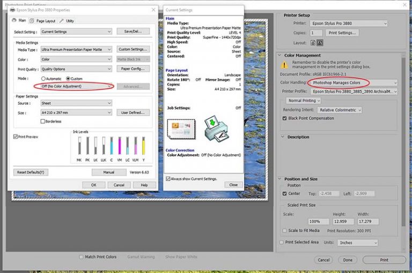Screen dimensions: 412x273
Task: Click the color management warning icon
Action: (284, 65)
